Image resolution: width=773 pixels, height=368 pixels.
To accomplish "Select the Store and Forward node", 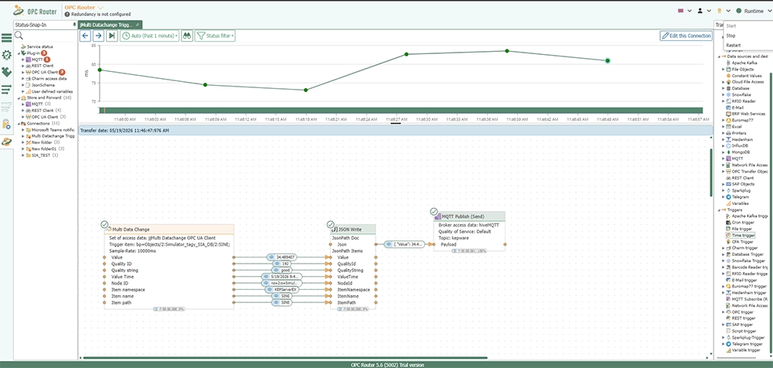I will pos(46,97).
